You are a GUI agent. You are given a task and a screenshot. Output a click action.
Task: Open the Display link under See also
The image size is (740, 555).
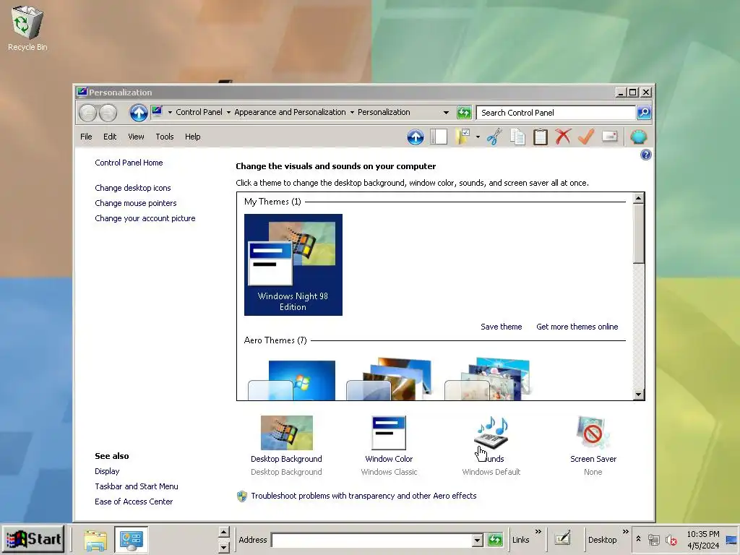107,471
